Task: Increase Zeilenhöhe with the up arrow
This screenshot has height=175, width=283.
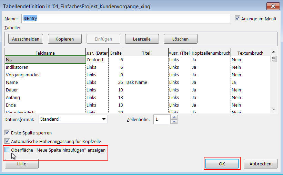Action: point(174,117)
